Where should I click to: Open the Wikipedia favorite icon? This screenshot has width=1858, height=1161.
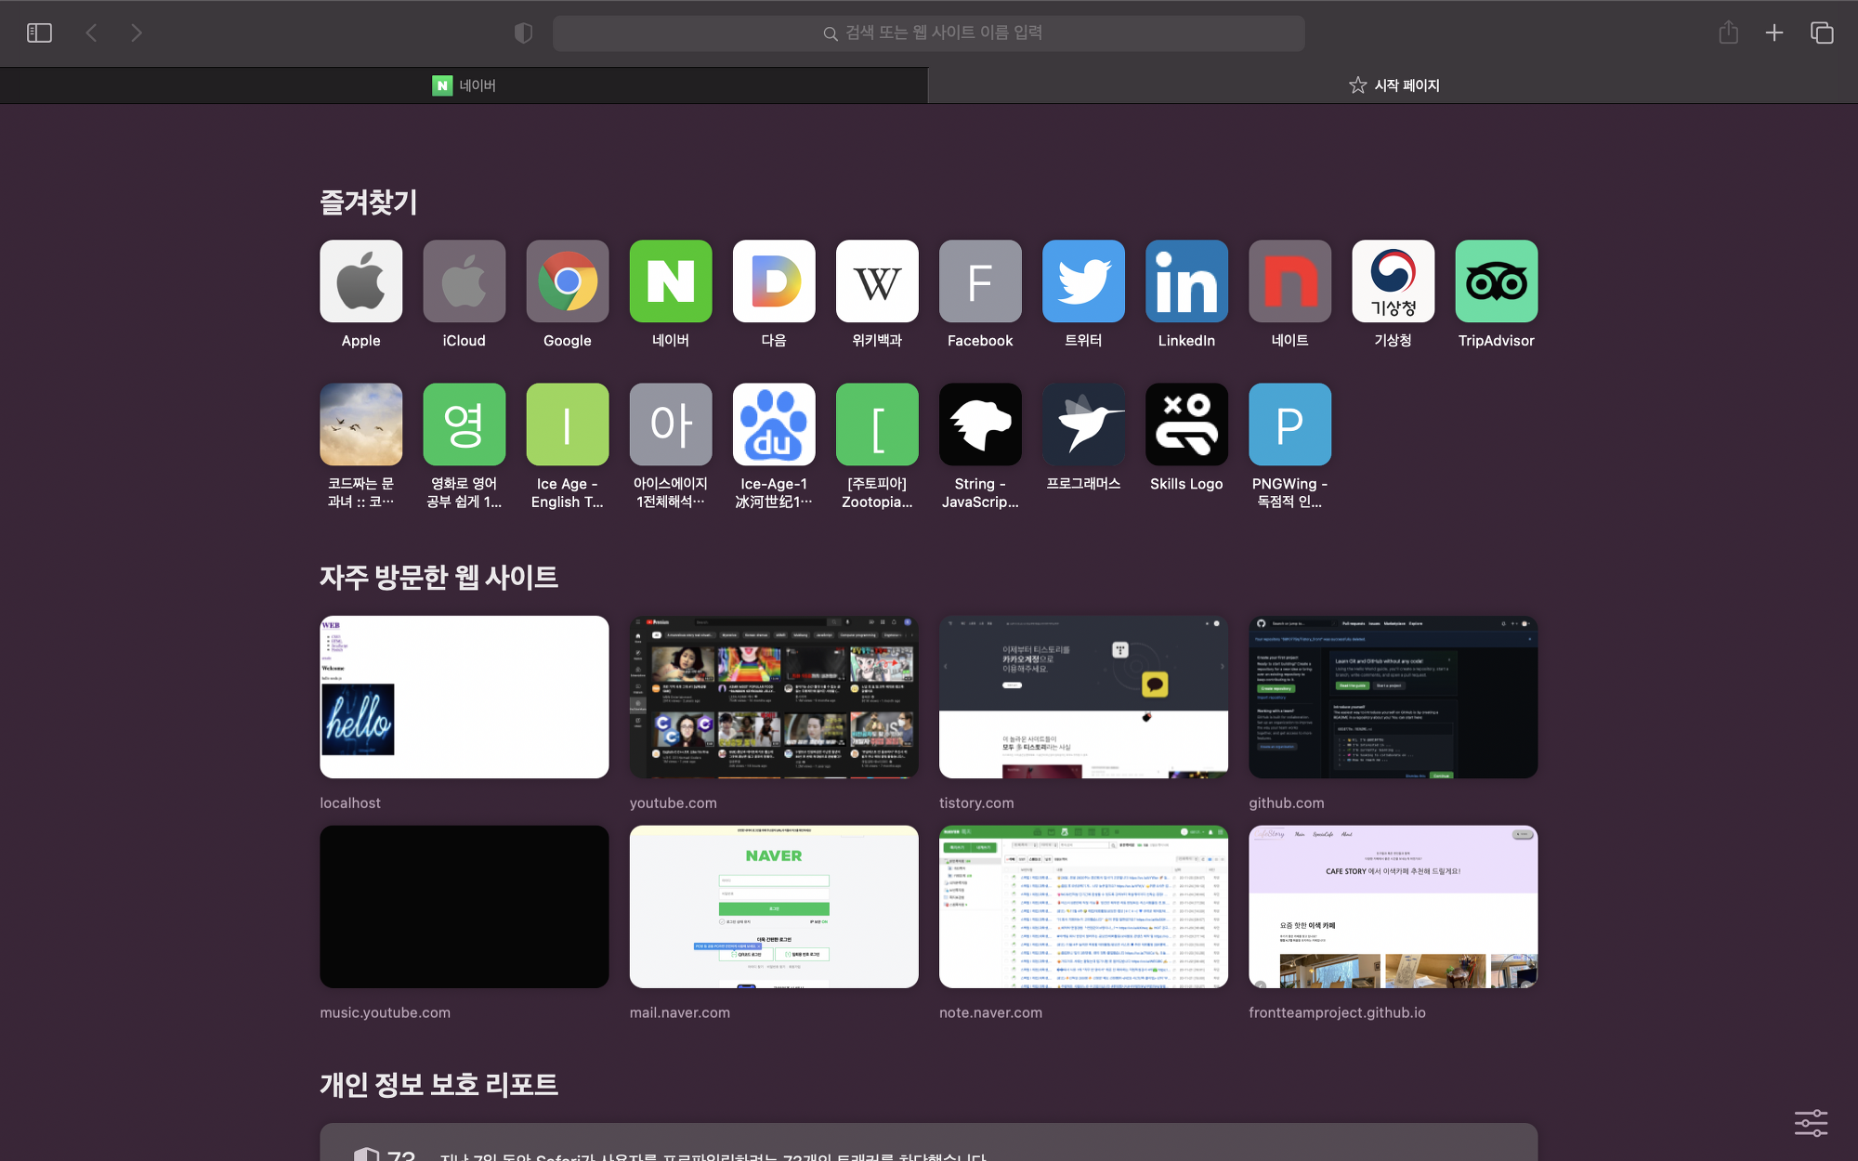tap(877, 281)
